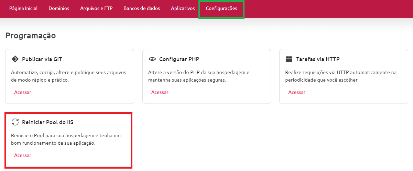
Task: Switch to the Aplicativos menu
Action: [x=183, y=9]
